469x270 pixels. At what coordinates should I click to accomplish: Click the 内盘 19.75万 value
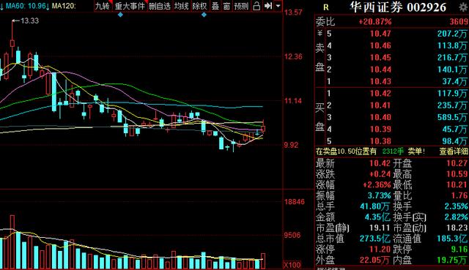click(x=452, y=260)
